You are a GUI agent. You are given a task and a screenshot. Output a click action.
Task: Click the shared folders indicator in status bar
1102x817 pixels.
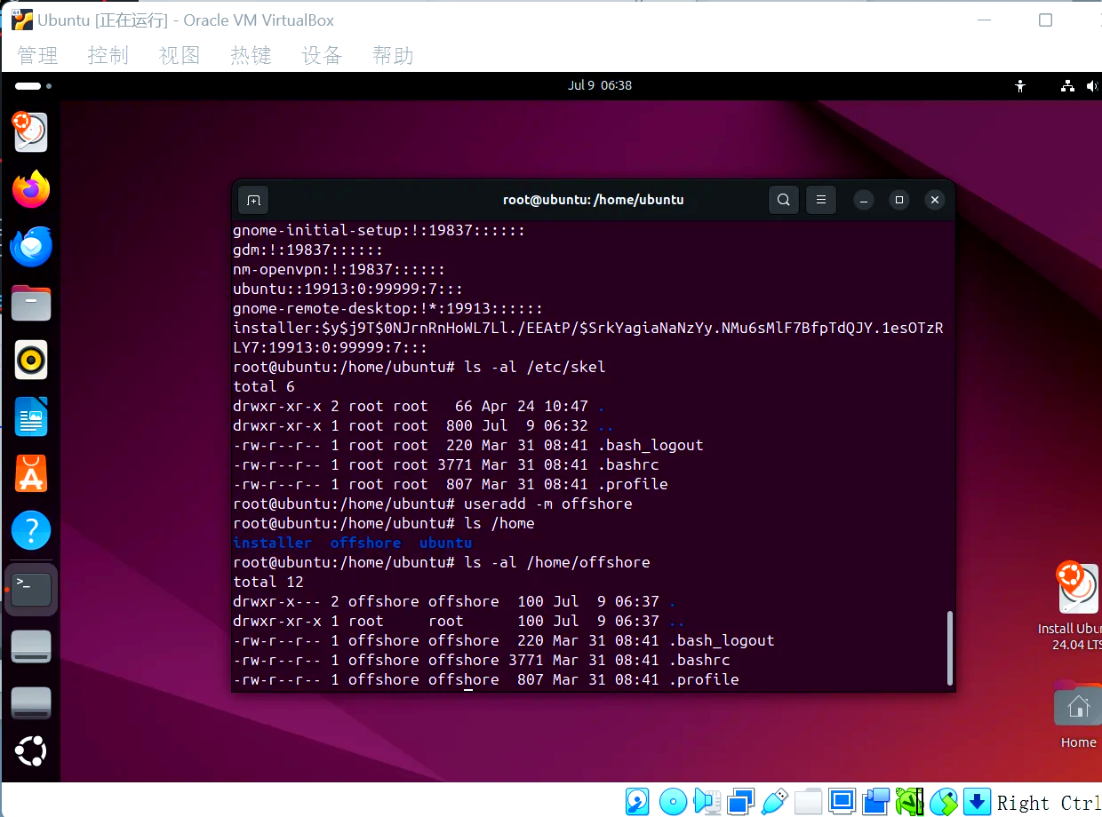coord(808,801)
